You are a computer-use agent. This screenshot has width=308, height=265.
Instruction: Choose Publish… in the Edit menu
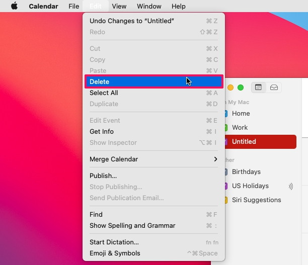(154, 175)
